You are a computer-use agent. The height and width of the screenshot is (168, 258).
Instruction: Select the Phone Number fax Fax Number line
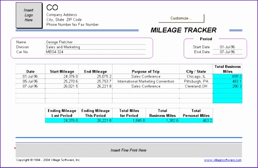coord(73,24)
